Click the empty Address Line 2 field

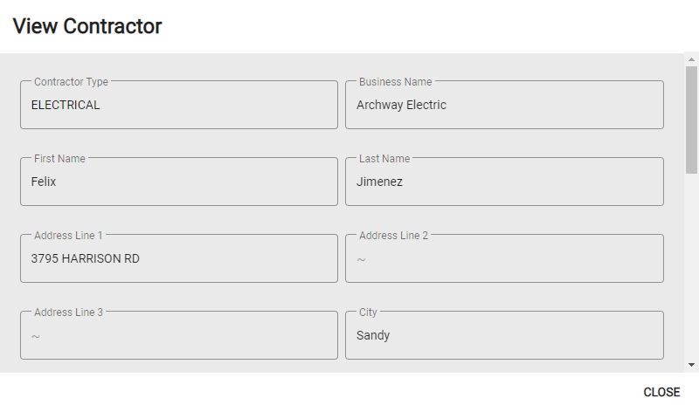pyautogui.click(x=504, y=259)
